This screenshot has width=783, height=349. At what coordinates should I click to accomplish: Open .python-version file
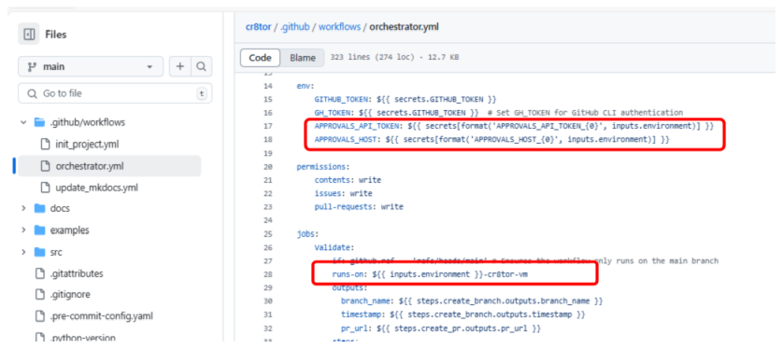coord(82,338)
